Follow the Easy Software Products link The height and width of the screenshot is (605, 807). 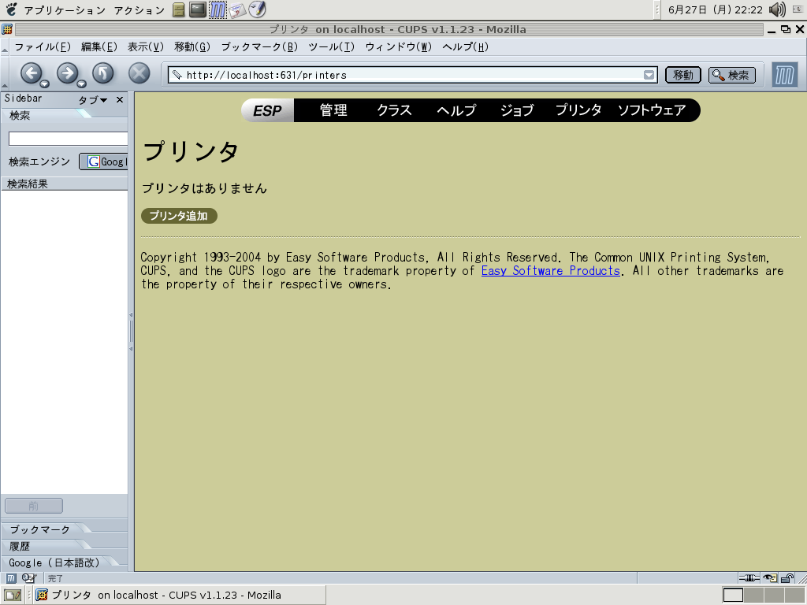(551, 271)
